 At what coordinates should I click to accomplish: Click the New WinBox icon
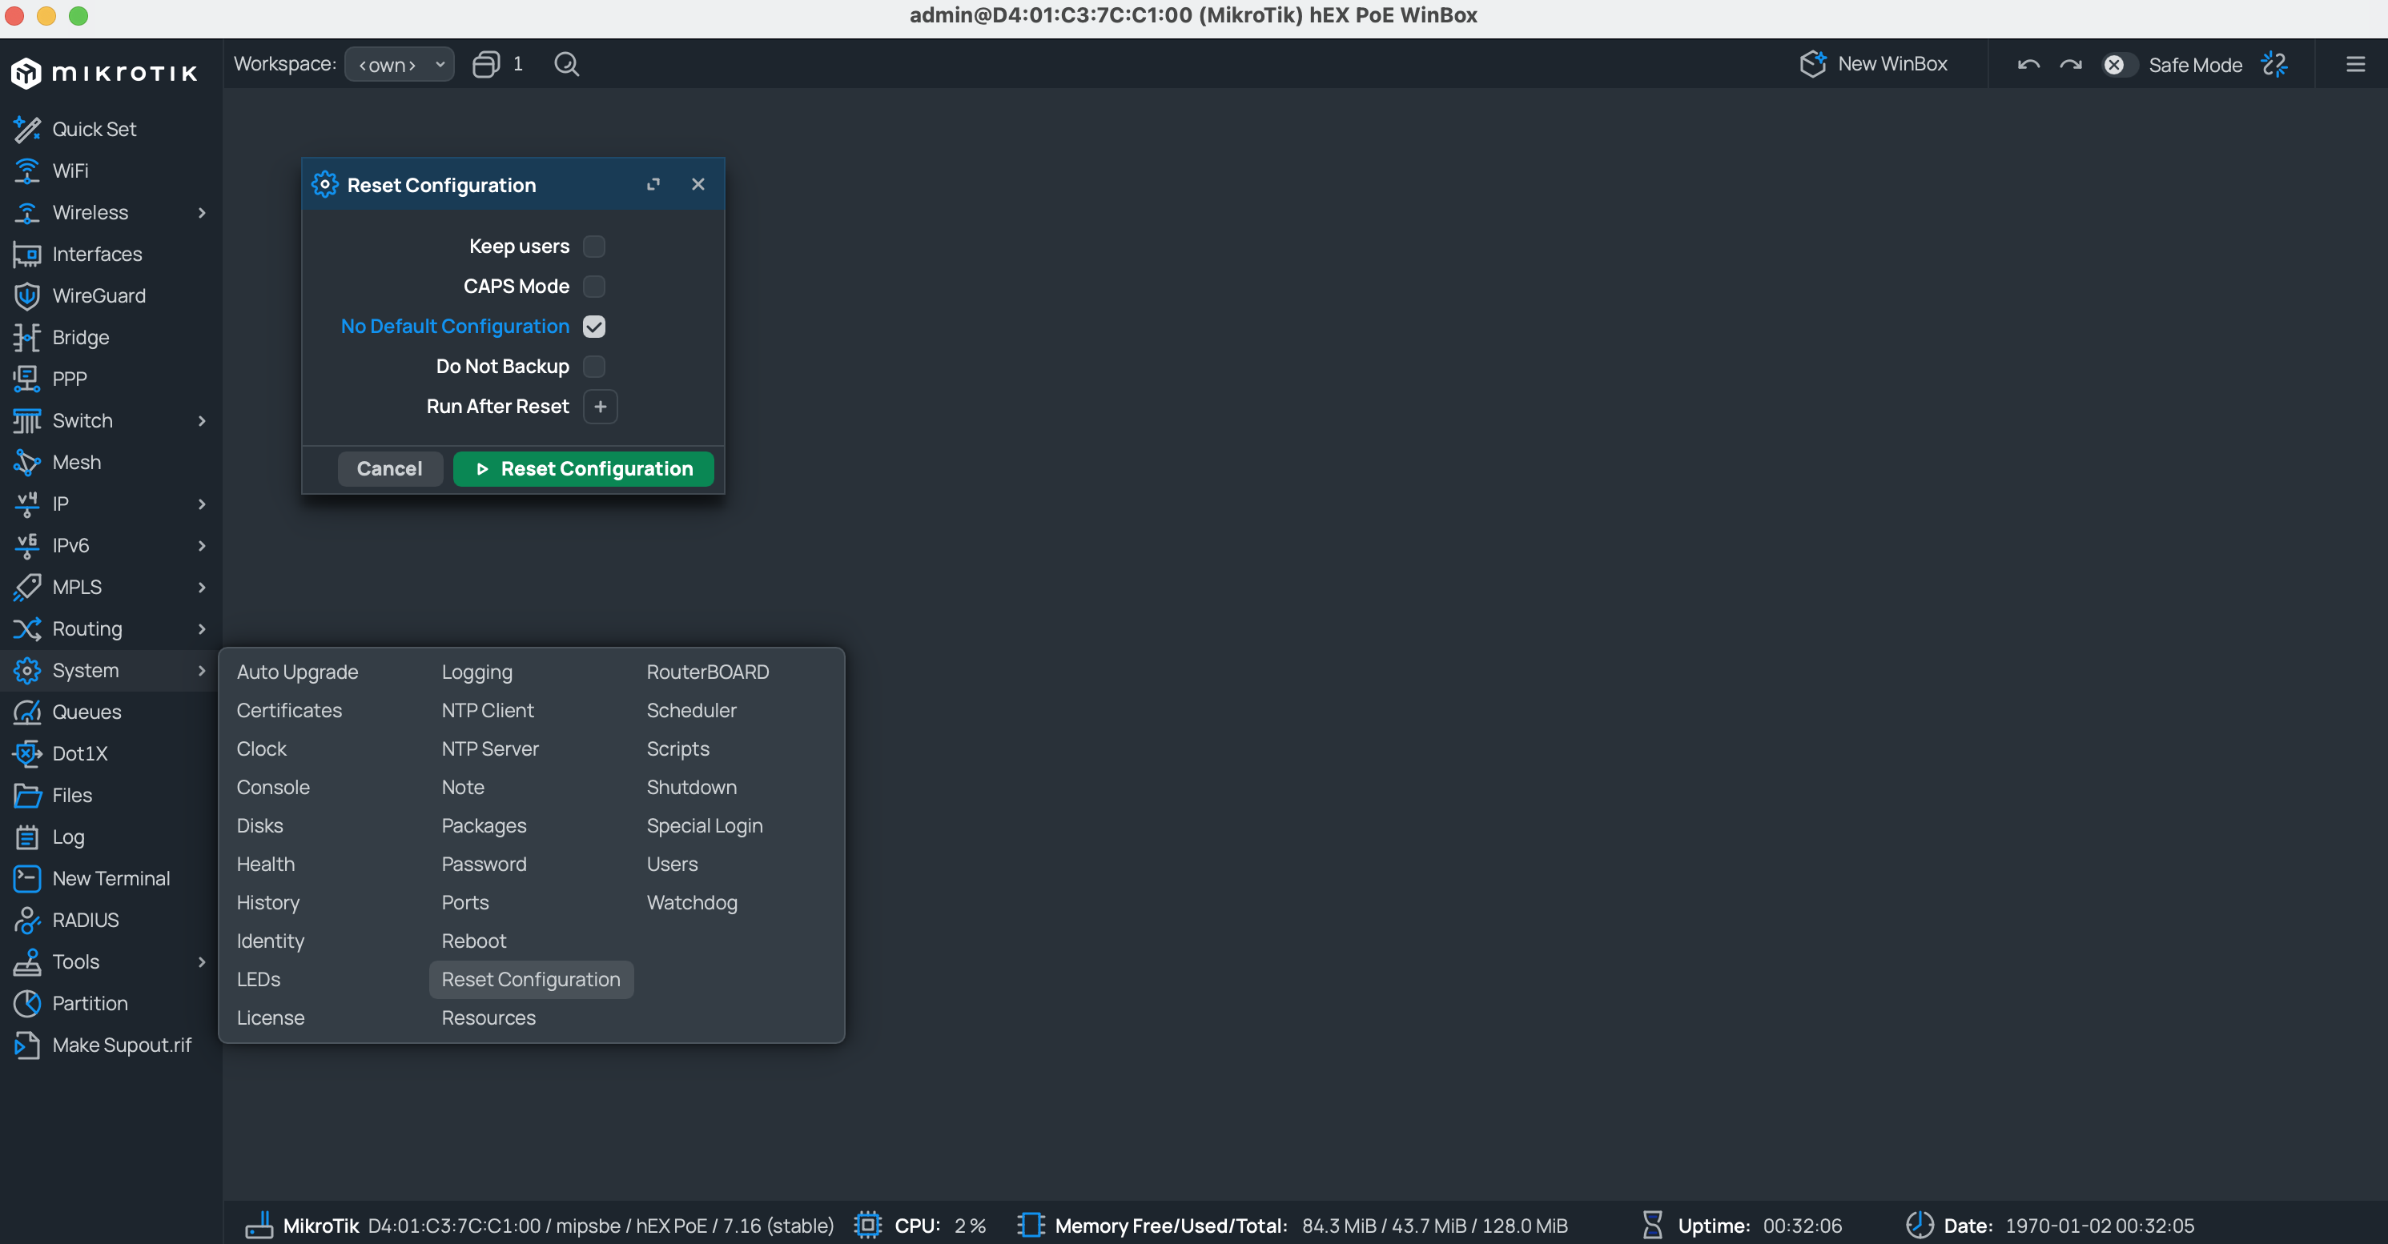pyautogui.click(x=1812, y=64)
